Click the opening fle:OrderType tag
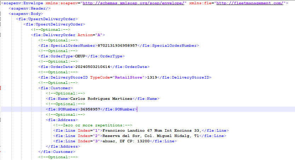 57,56
